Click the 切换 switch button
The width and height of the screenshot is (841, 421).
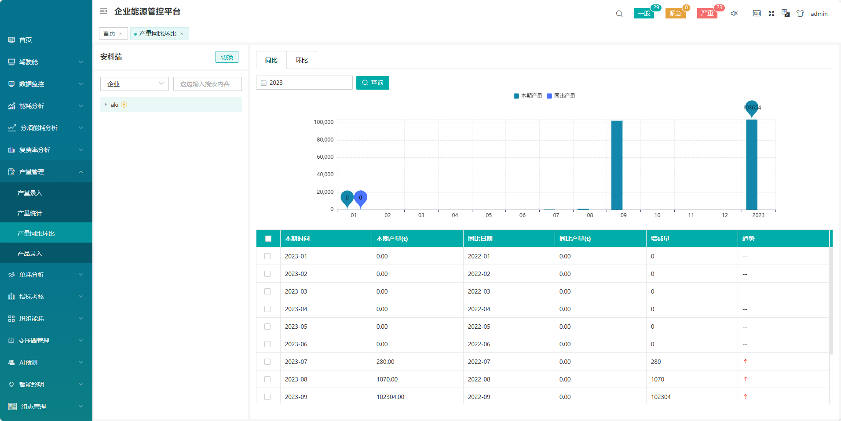tap(227, 57)
